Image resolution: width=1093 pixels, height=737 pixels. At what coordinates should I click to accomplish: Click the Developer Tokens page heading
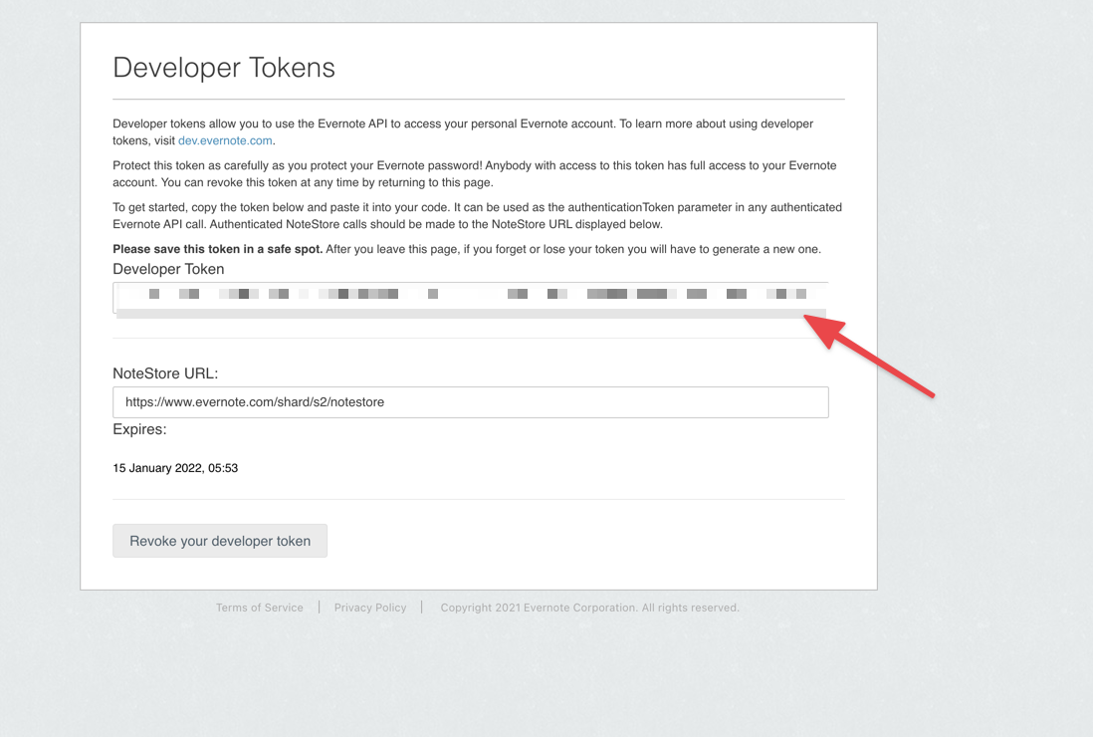pyautogui.click(x=224, y=68)
